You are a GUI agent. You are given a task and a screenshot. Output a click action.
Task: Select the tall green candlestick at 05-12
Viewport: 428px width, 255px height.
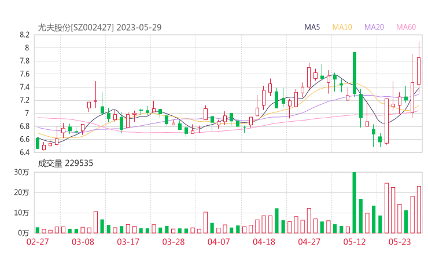(355, 74)
